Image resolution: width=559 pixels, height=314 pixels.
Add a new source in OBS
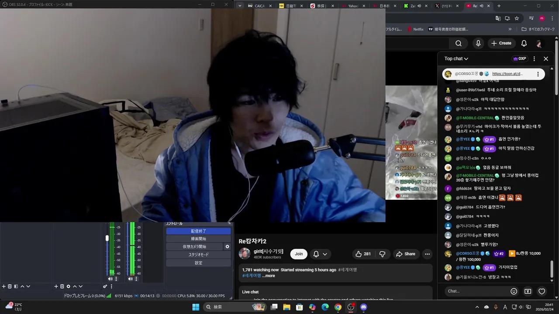tap(56, 287)
